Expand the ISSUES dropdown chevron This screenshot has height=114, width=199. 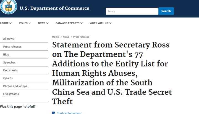[30, 23]
